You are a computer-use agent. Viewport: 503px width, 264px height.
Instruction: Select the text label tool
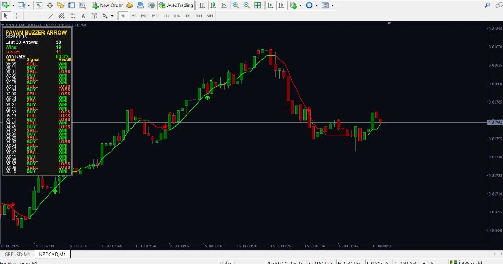pos(94,16)
